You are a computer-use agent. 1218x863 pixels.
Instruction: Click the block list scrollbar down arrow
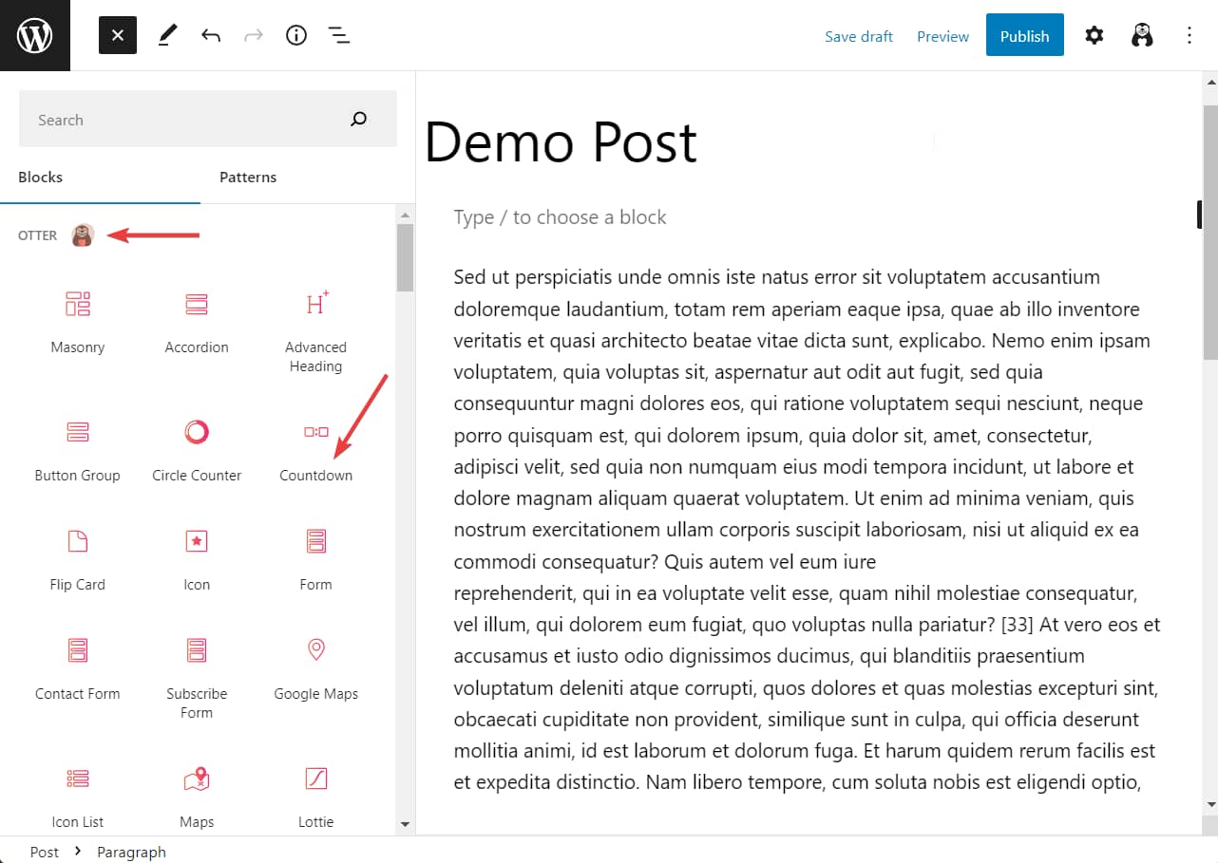406,824
